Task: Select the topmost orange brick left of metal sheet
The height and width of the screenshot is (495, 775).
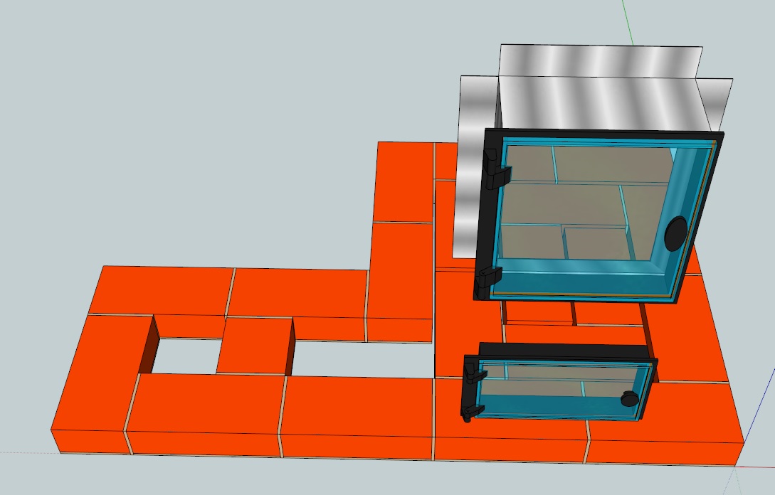Action: (x=404, y=181)
